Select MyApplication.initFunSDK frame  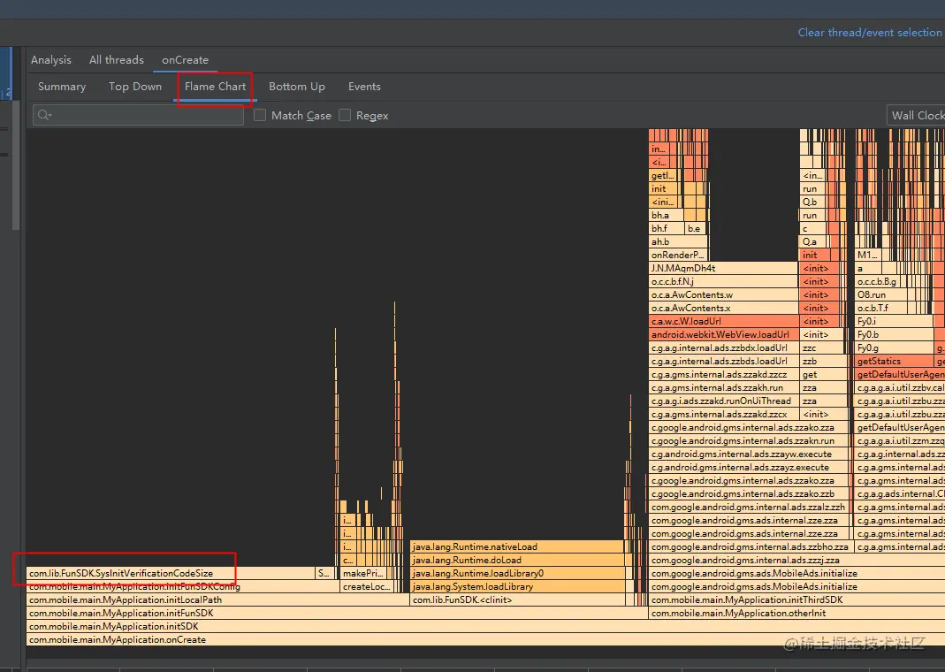(x=337, y=613)
